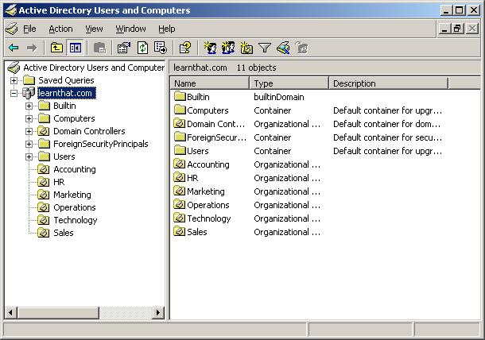This screenshot has height=340, width=485.
Task: Click Domain Controllers folder icon in tree
Action: coord(44,131)
